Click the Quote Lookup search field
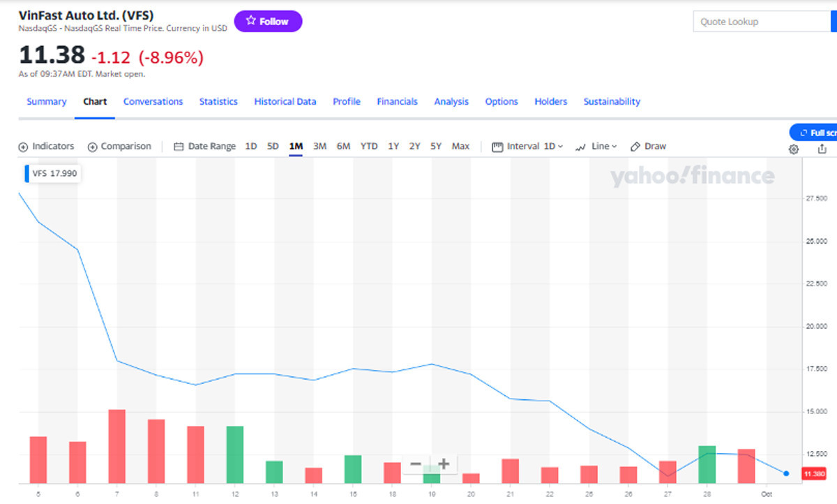This screenshot has height=504, width=837. pyautogui.click(x=760, y=22)
